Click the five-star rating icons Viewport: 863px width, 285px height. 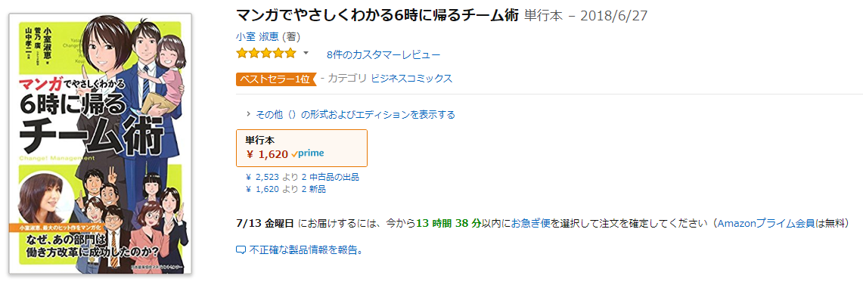[266, 54]
